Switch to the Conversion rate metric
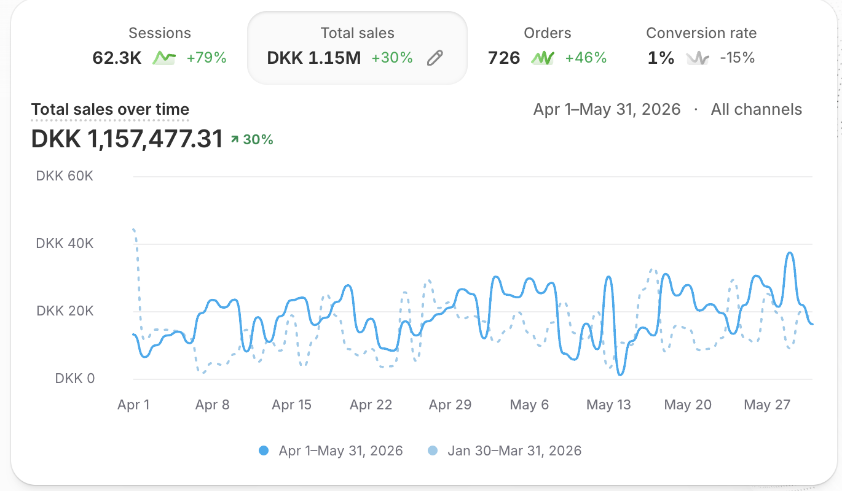Viewport: 842px width, 491px height. point(701,47)
